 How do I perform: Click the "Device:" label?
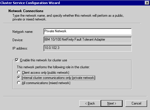point(18,40)
